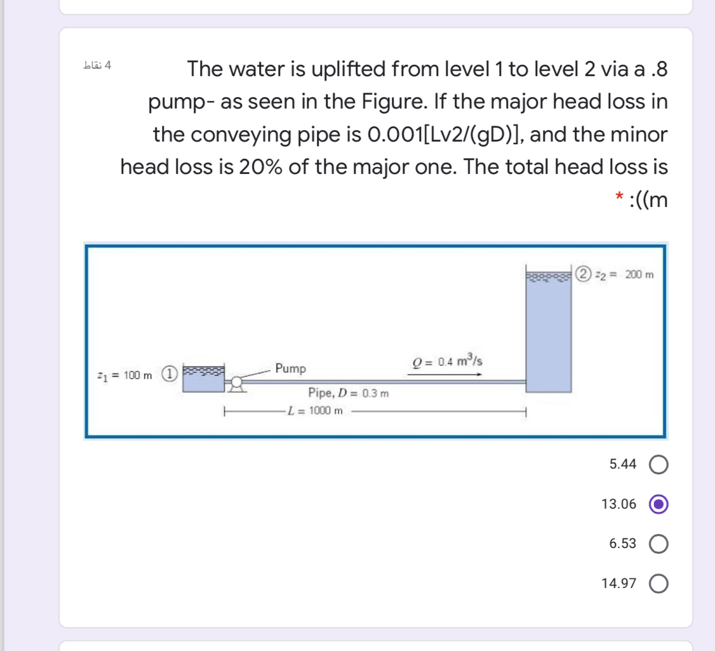Select the 14.97 answer option

pos(658,584)
